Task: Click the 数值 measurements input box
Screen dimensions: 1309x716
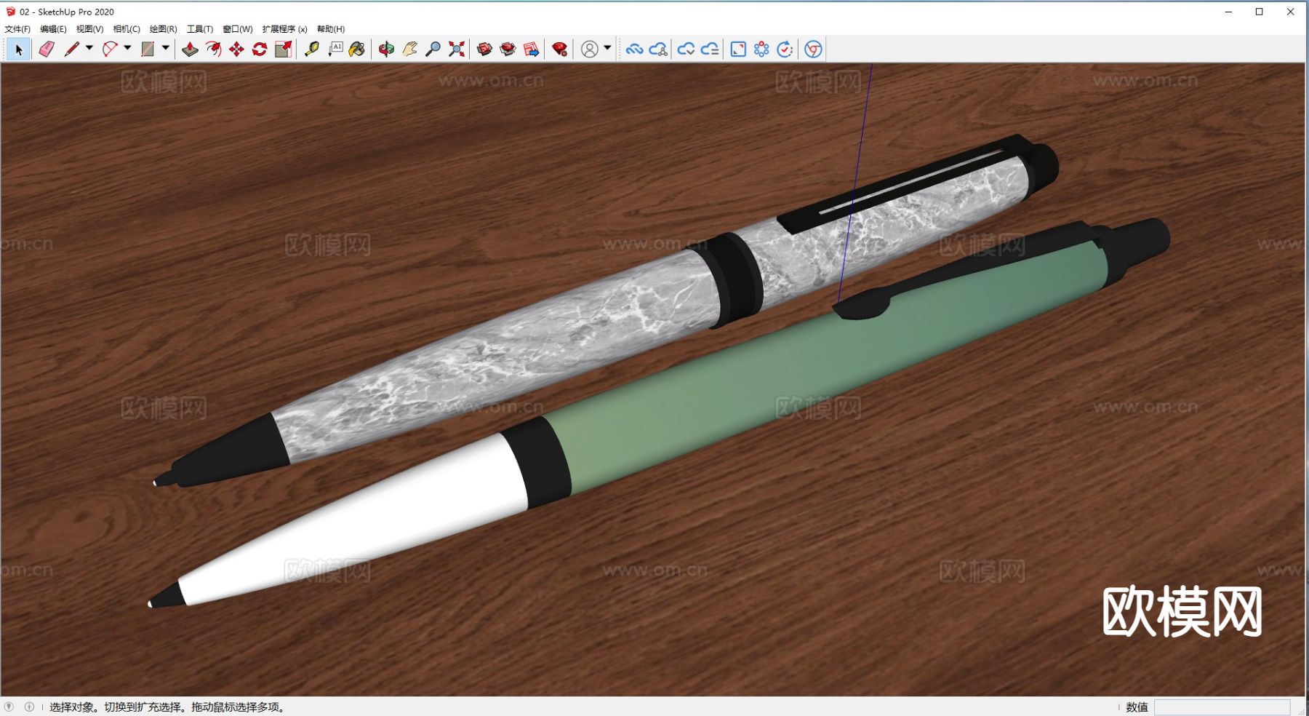Action: [x=1222, y=707]
